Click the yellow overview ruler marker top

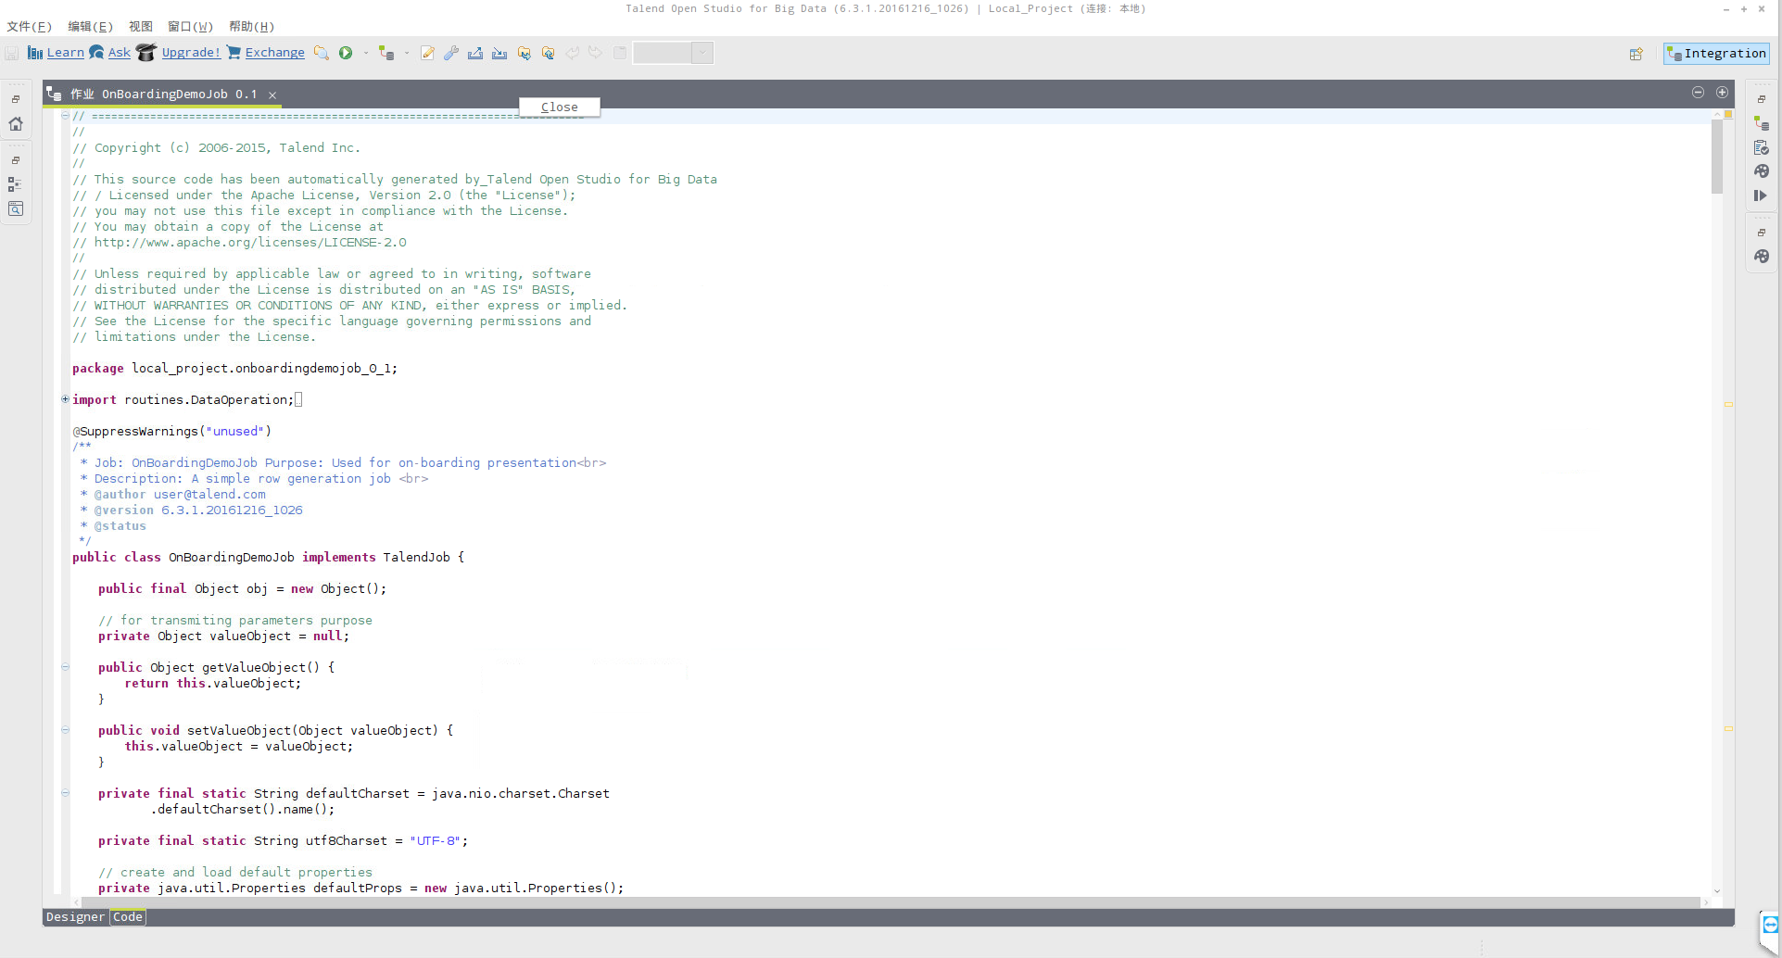point(1728,114)
